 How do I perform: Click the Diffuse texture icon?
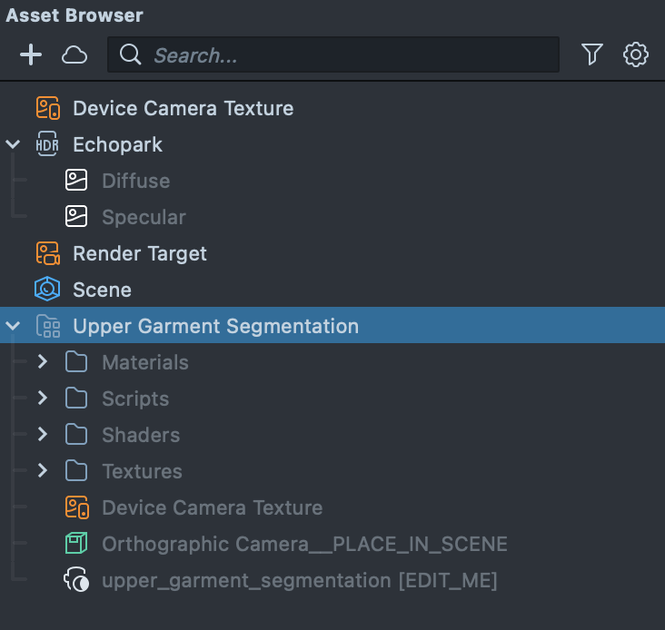point(76,181)
